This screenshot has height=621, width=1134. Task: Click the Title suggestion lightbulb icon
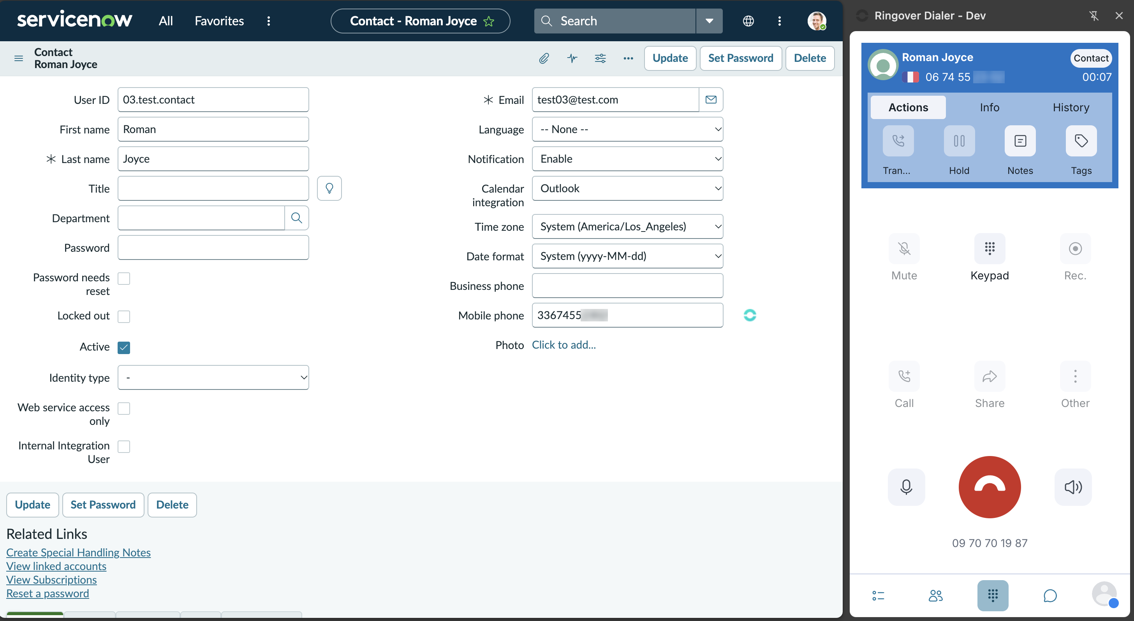329,189
